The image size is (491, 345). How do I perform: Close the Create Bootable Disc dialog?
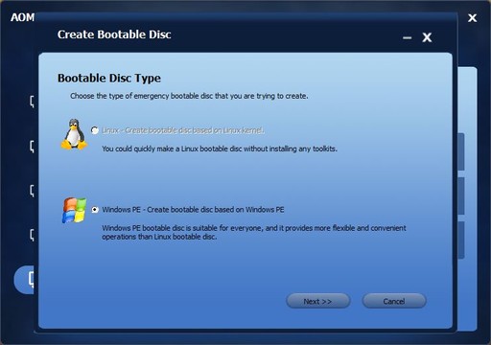coord(427,37)
